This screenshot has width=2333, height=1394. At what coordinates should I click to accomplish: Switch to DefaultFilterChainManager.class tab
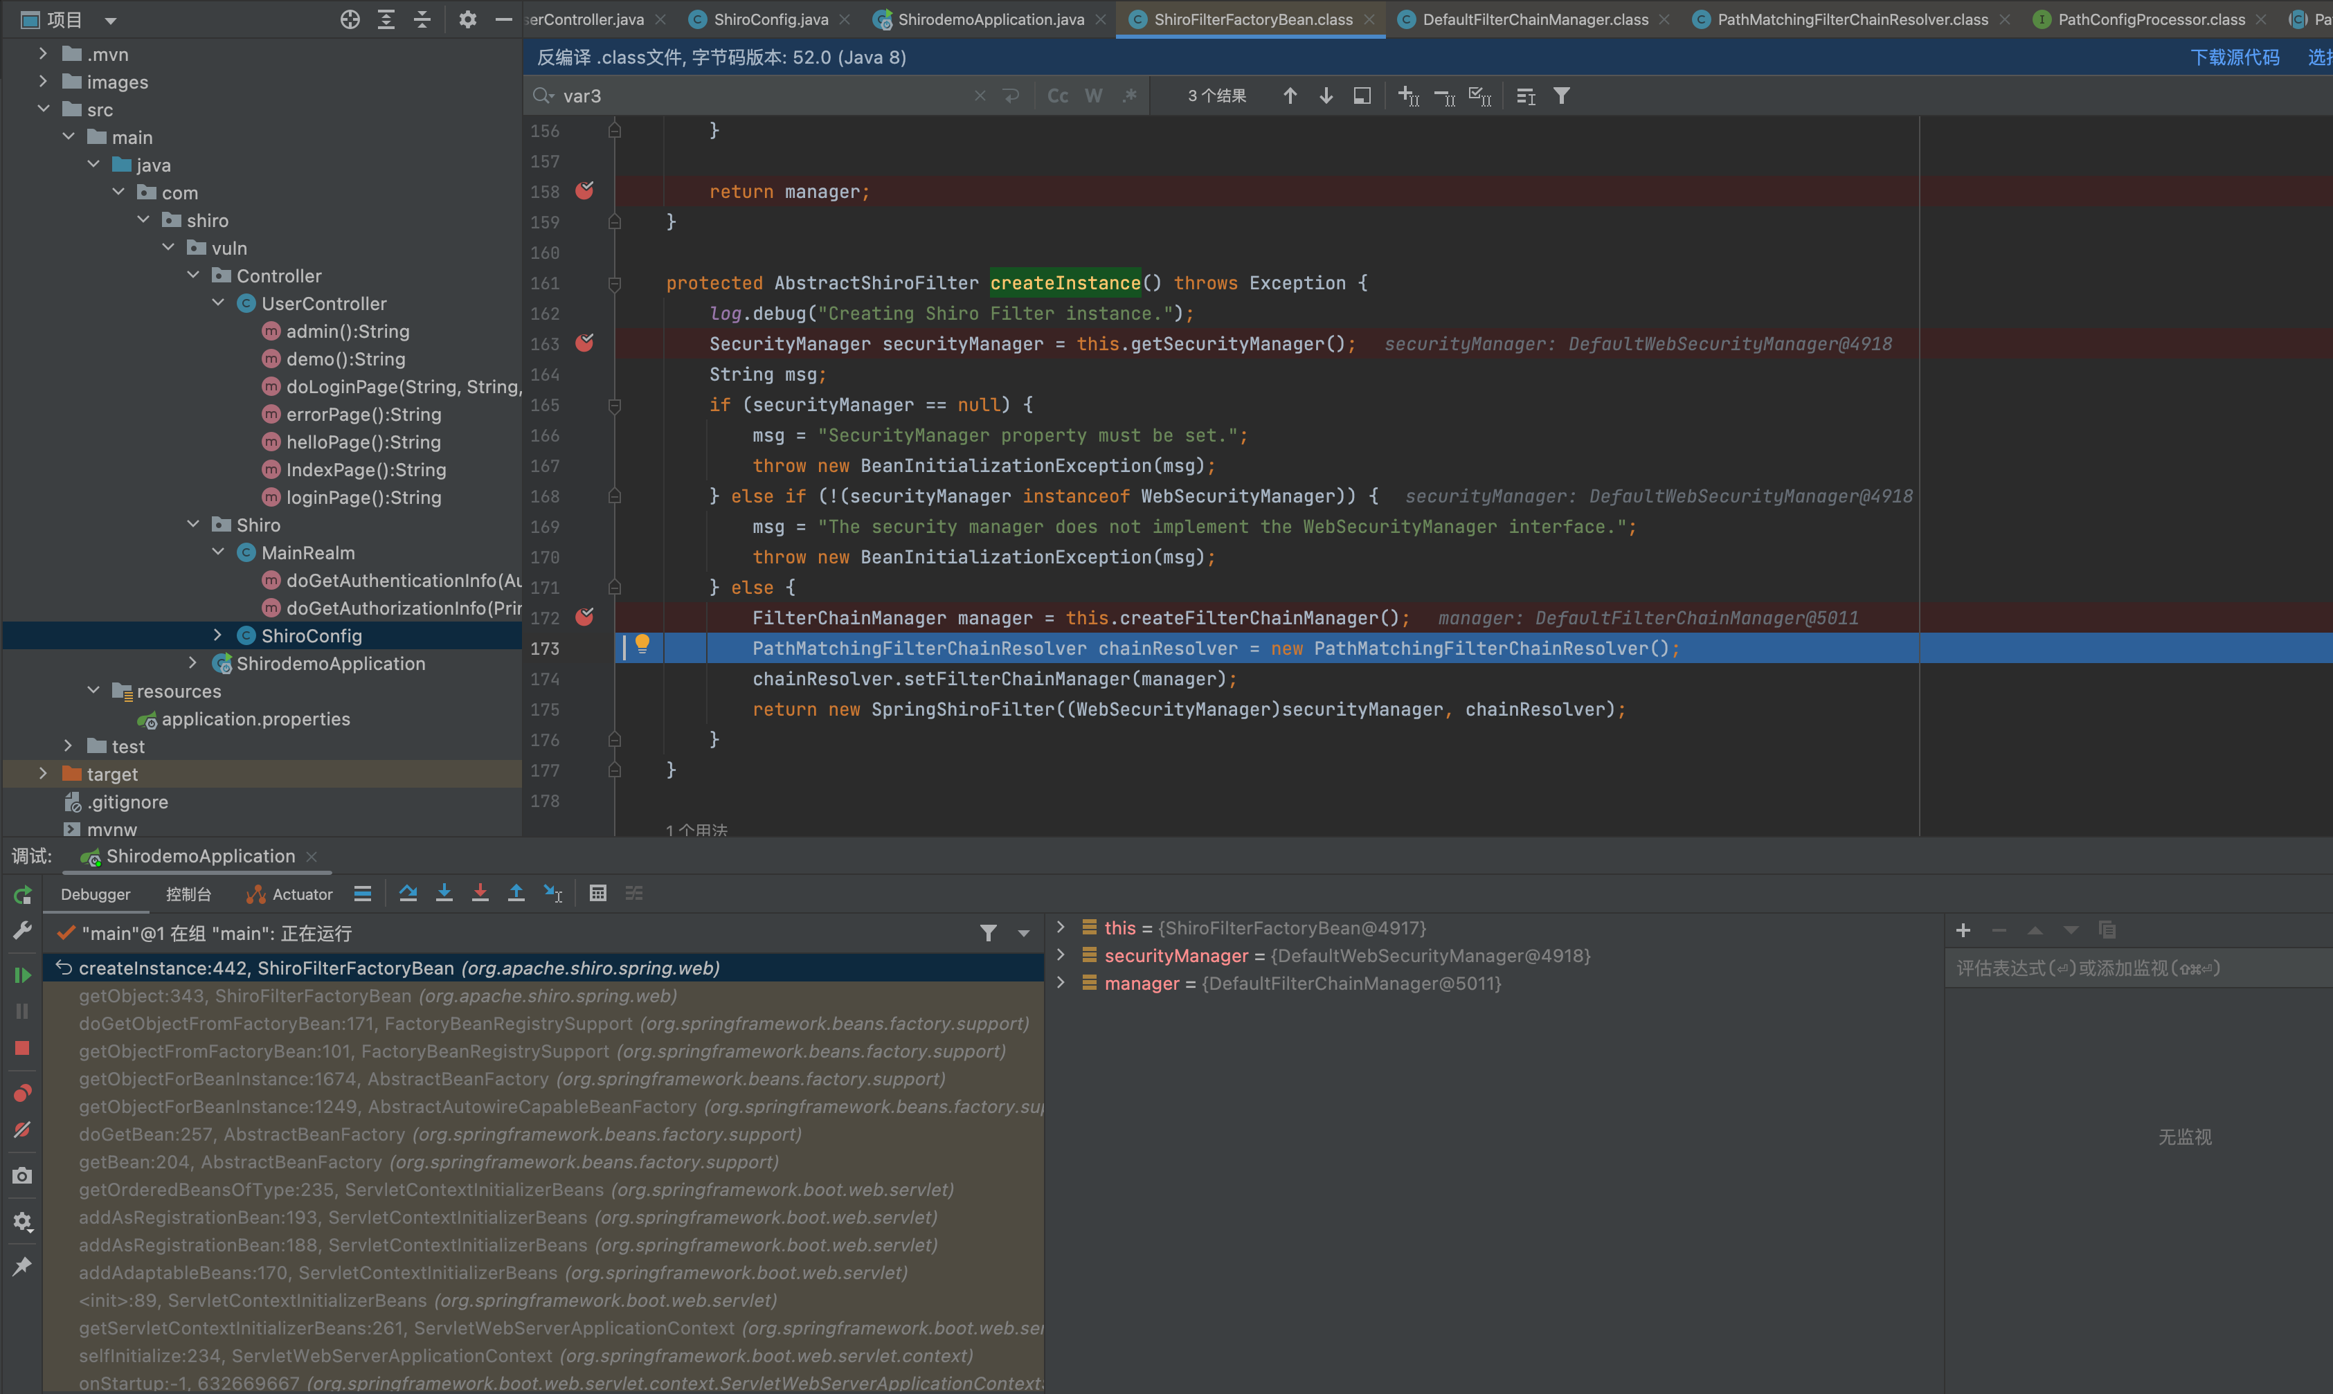click(1534, 19)
